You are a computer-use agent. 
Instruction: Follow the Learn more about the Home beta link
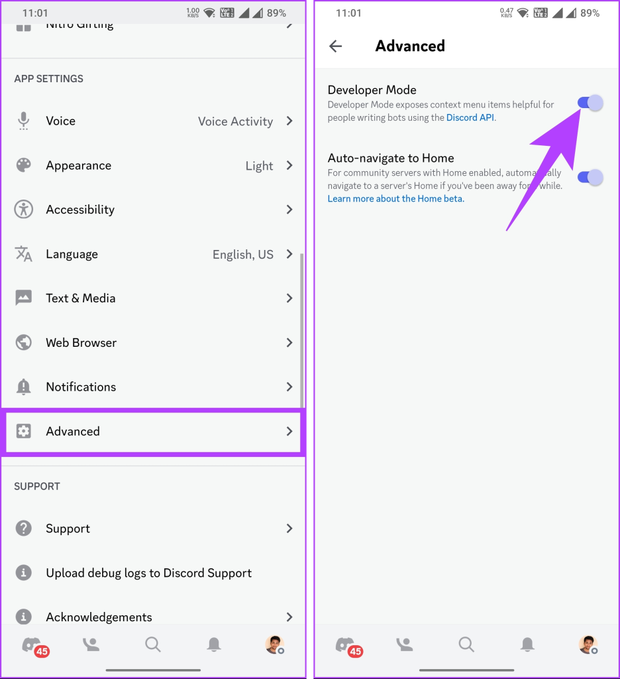[x=395, y=199]
